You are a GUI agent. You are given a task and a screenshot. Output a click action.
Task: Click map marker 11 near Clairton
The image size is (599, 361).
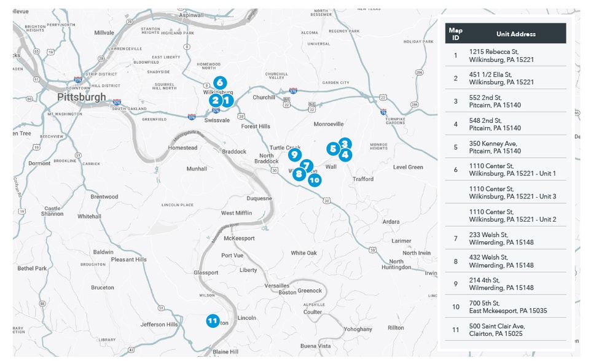[x=213, y=320]
